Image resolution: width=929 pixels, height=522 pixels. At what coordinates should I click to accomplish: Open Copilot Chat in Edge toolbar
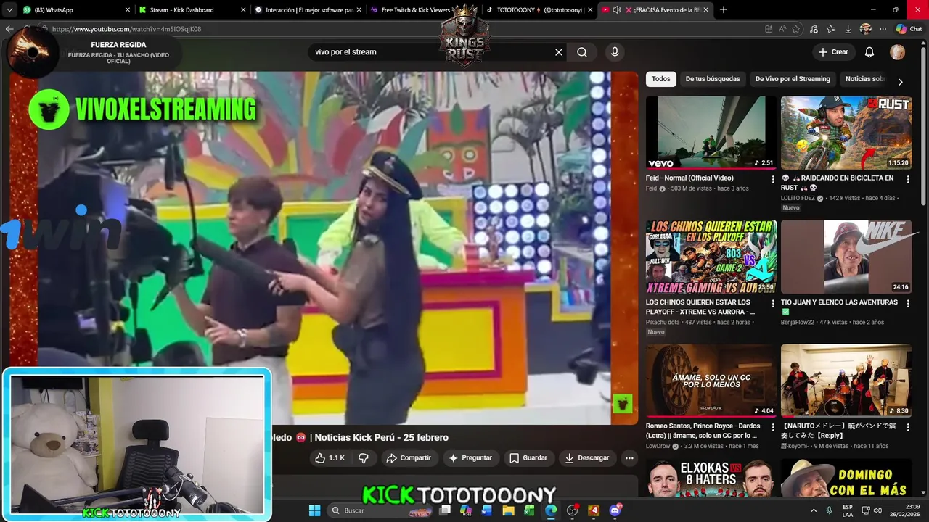(909, 29)
